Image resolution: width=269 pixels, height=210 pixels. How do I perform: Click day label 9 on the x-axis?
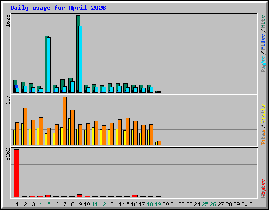point(80,204)
